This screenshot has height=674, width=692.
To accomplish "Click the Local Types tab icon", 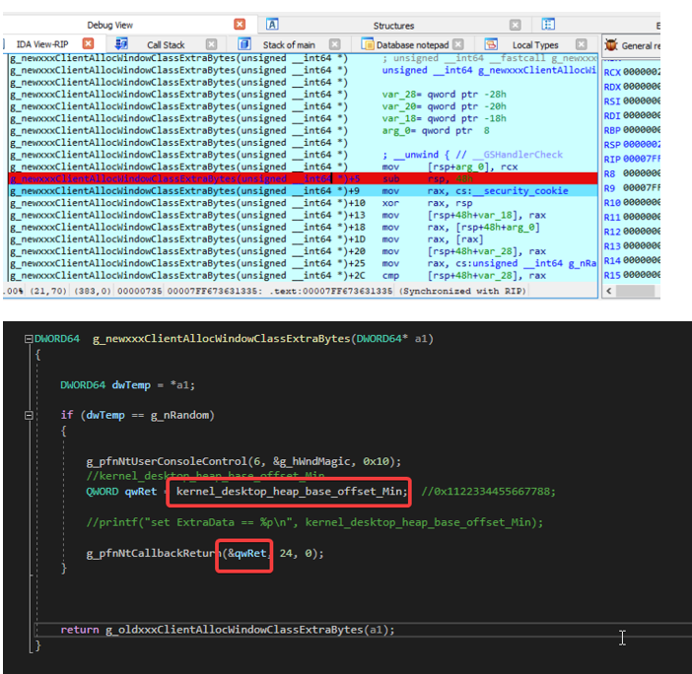I will [491, 44].
